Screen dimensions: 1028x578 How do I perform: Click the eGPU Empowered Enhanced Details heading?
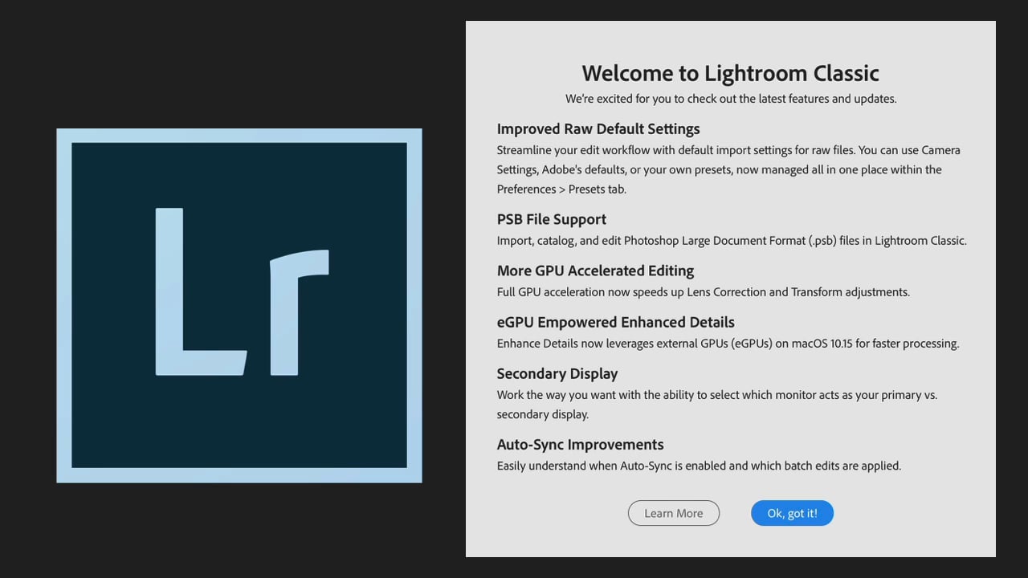click(615, 322)
